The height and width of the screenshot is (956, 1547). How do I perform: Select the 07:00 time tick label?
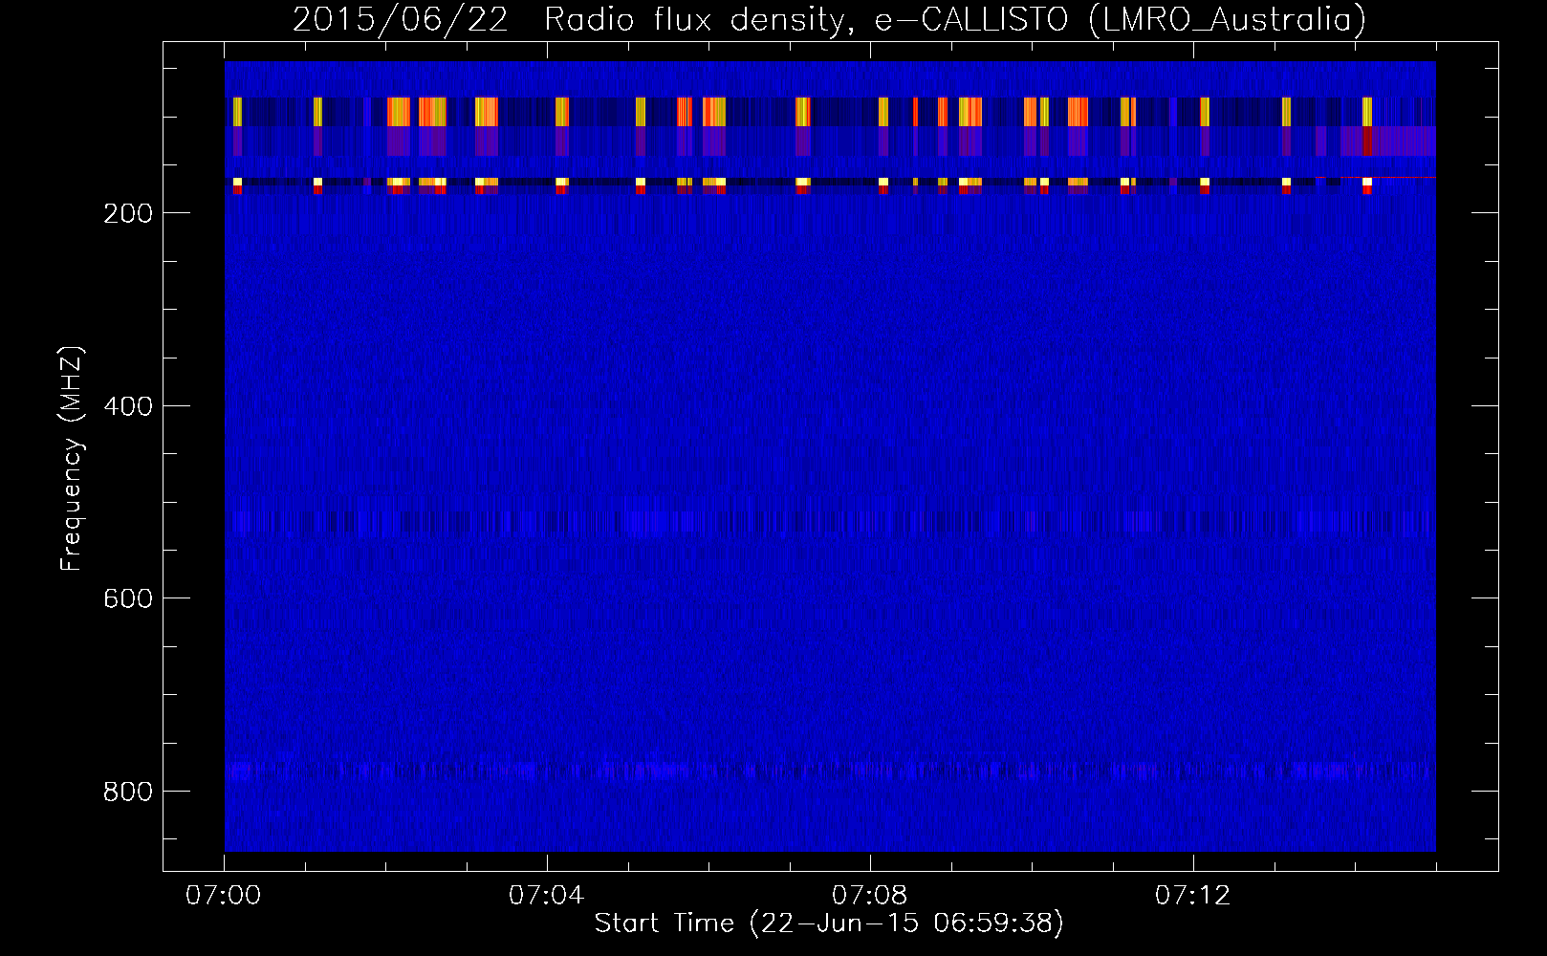point(224,896)
